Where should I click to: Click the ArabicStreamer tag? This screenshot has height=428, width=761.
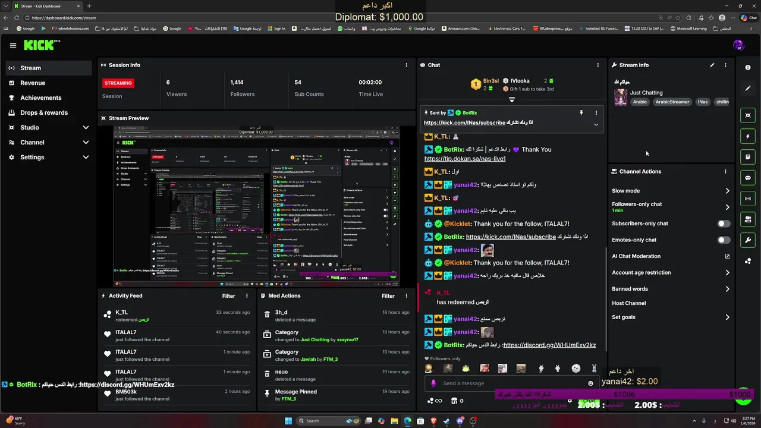(672, 102)
